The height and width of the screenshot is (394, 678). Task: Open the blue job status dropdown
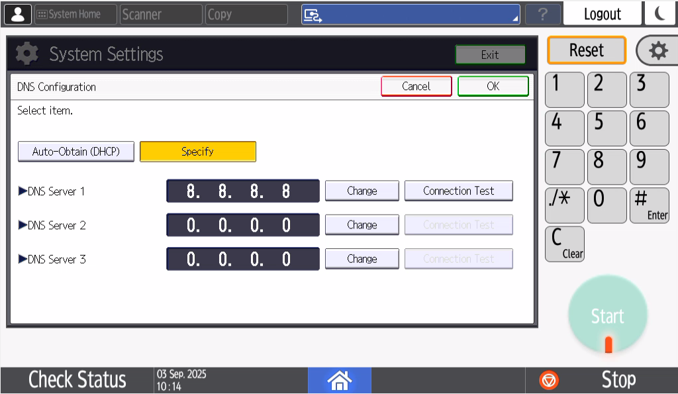pos(411,15)
